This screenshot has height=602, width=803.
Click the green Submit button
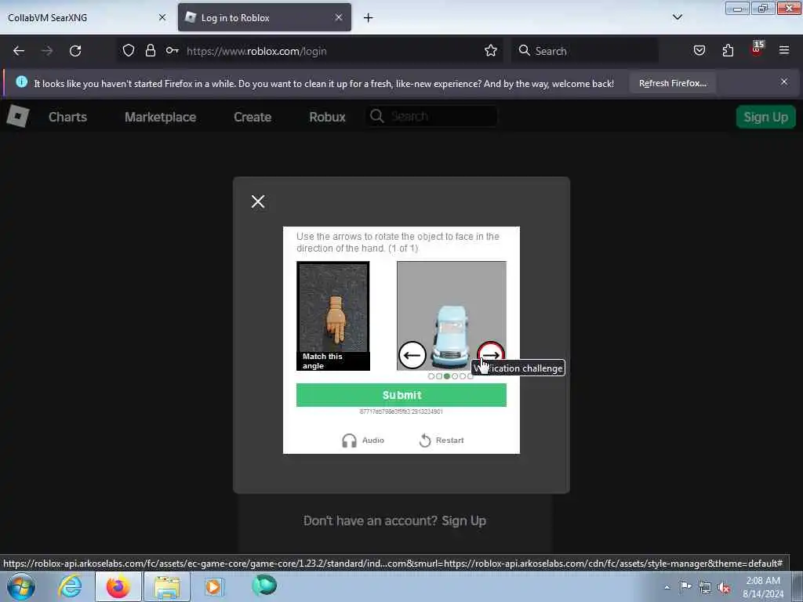401,395
